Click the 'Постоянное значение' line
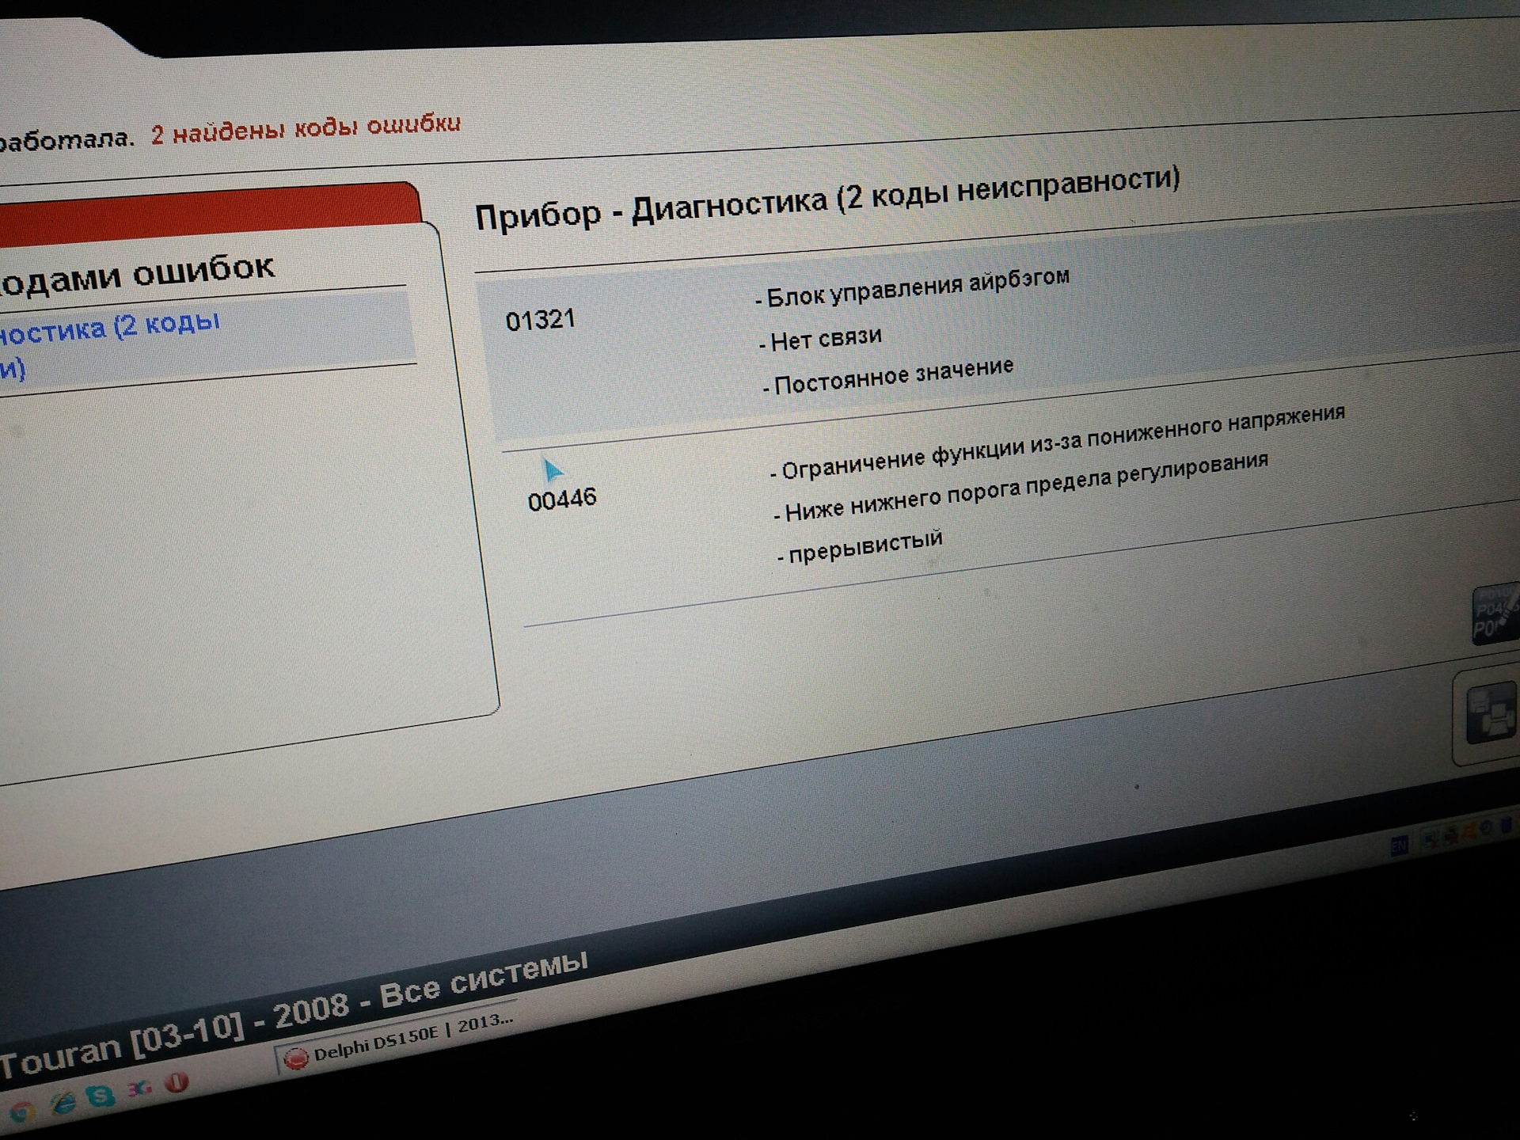Screen dimensions: 1520x1140 coord(889,376)
